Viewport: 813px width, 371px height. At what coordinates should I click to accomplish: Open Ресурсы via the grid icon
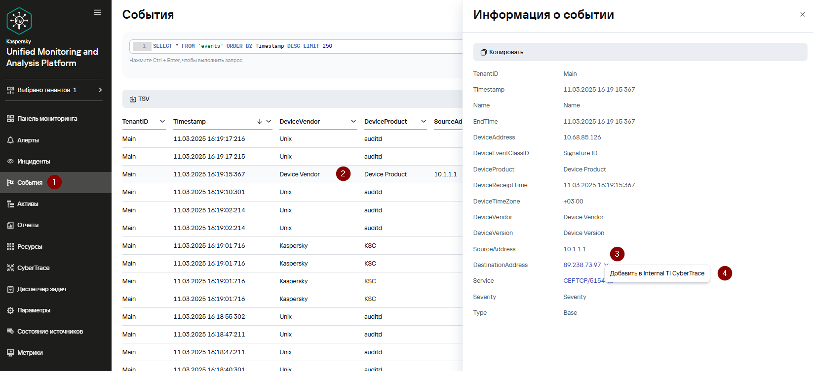tap(10, 247)
